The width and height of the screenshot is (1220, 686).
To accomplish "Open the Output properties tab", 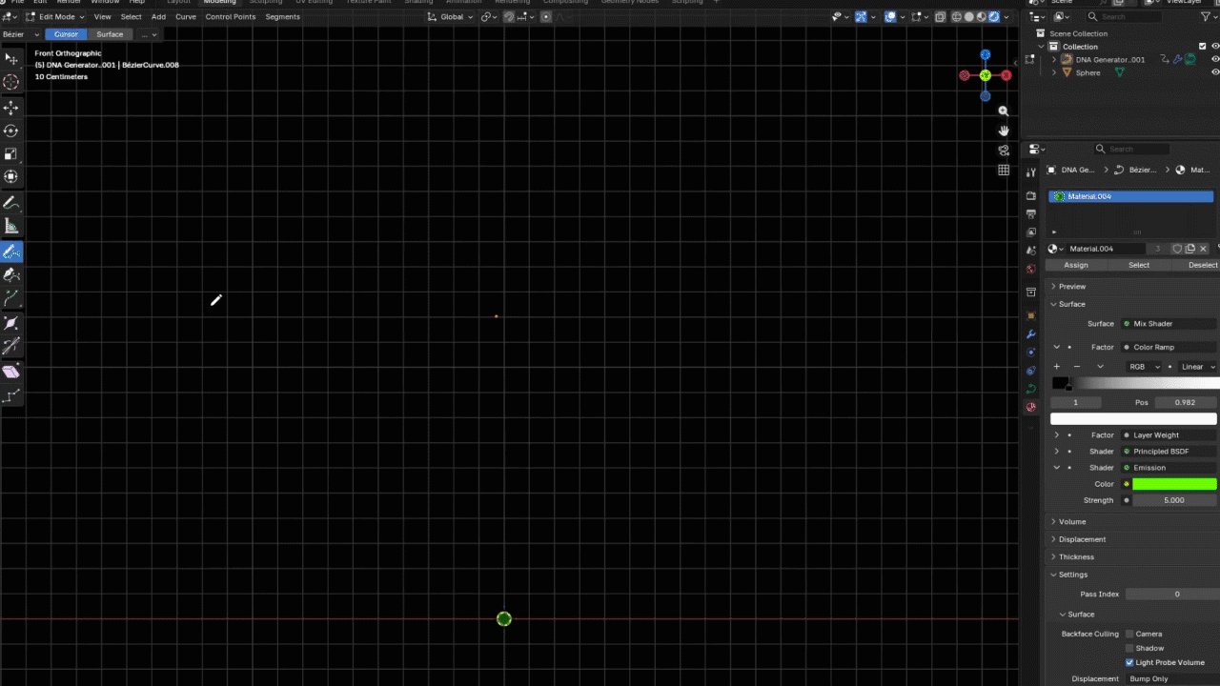I will click(1030, 213).
